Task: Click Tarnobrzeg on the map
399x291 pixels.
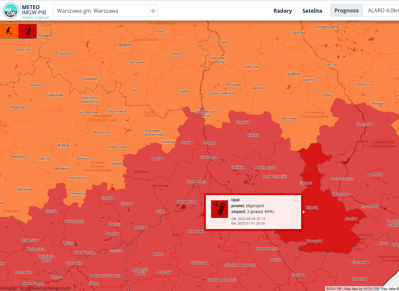Action: 187,202
